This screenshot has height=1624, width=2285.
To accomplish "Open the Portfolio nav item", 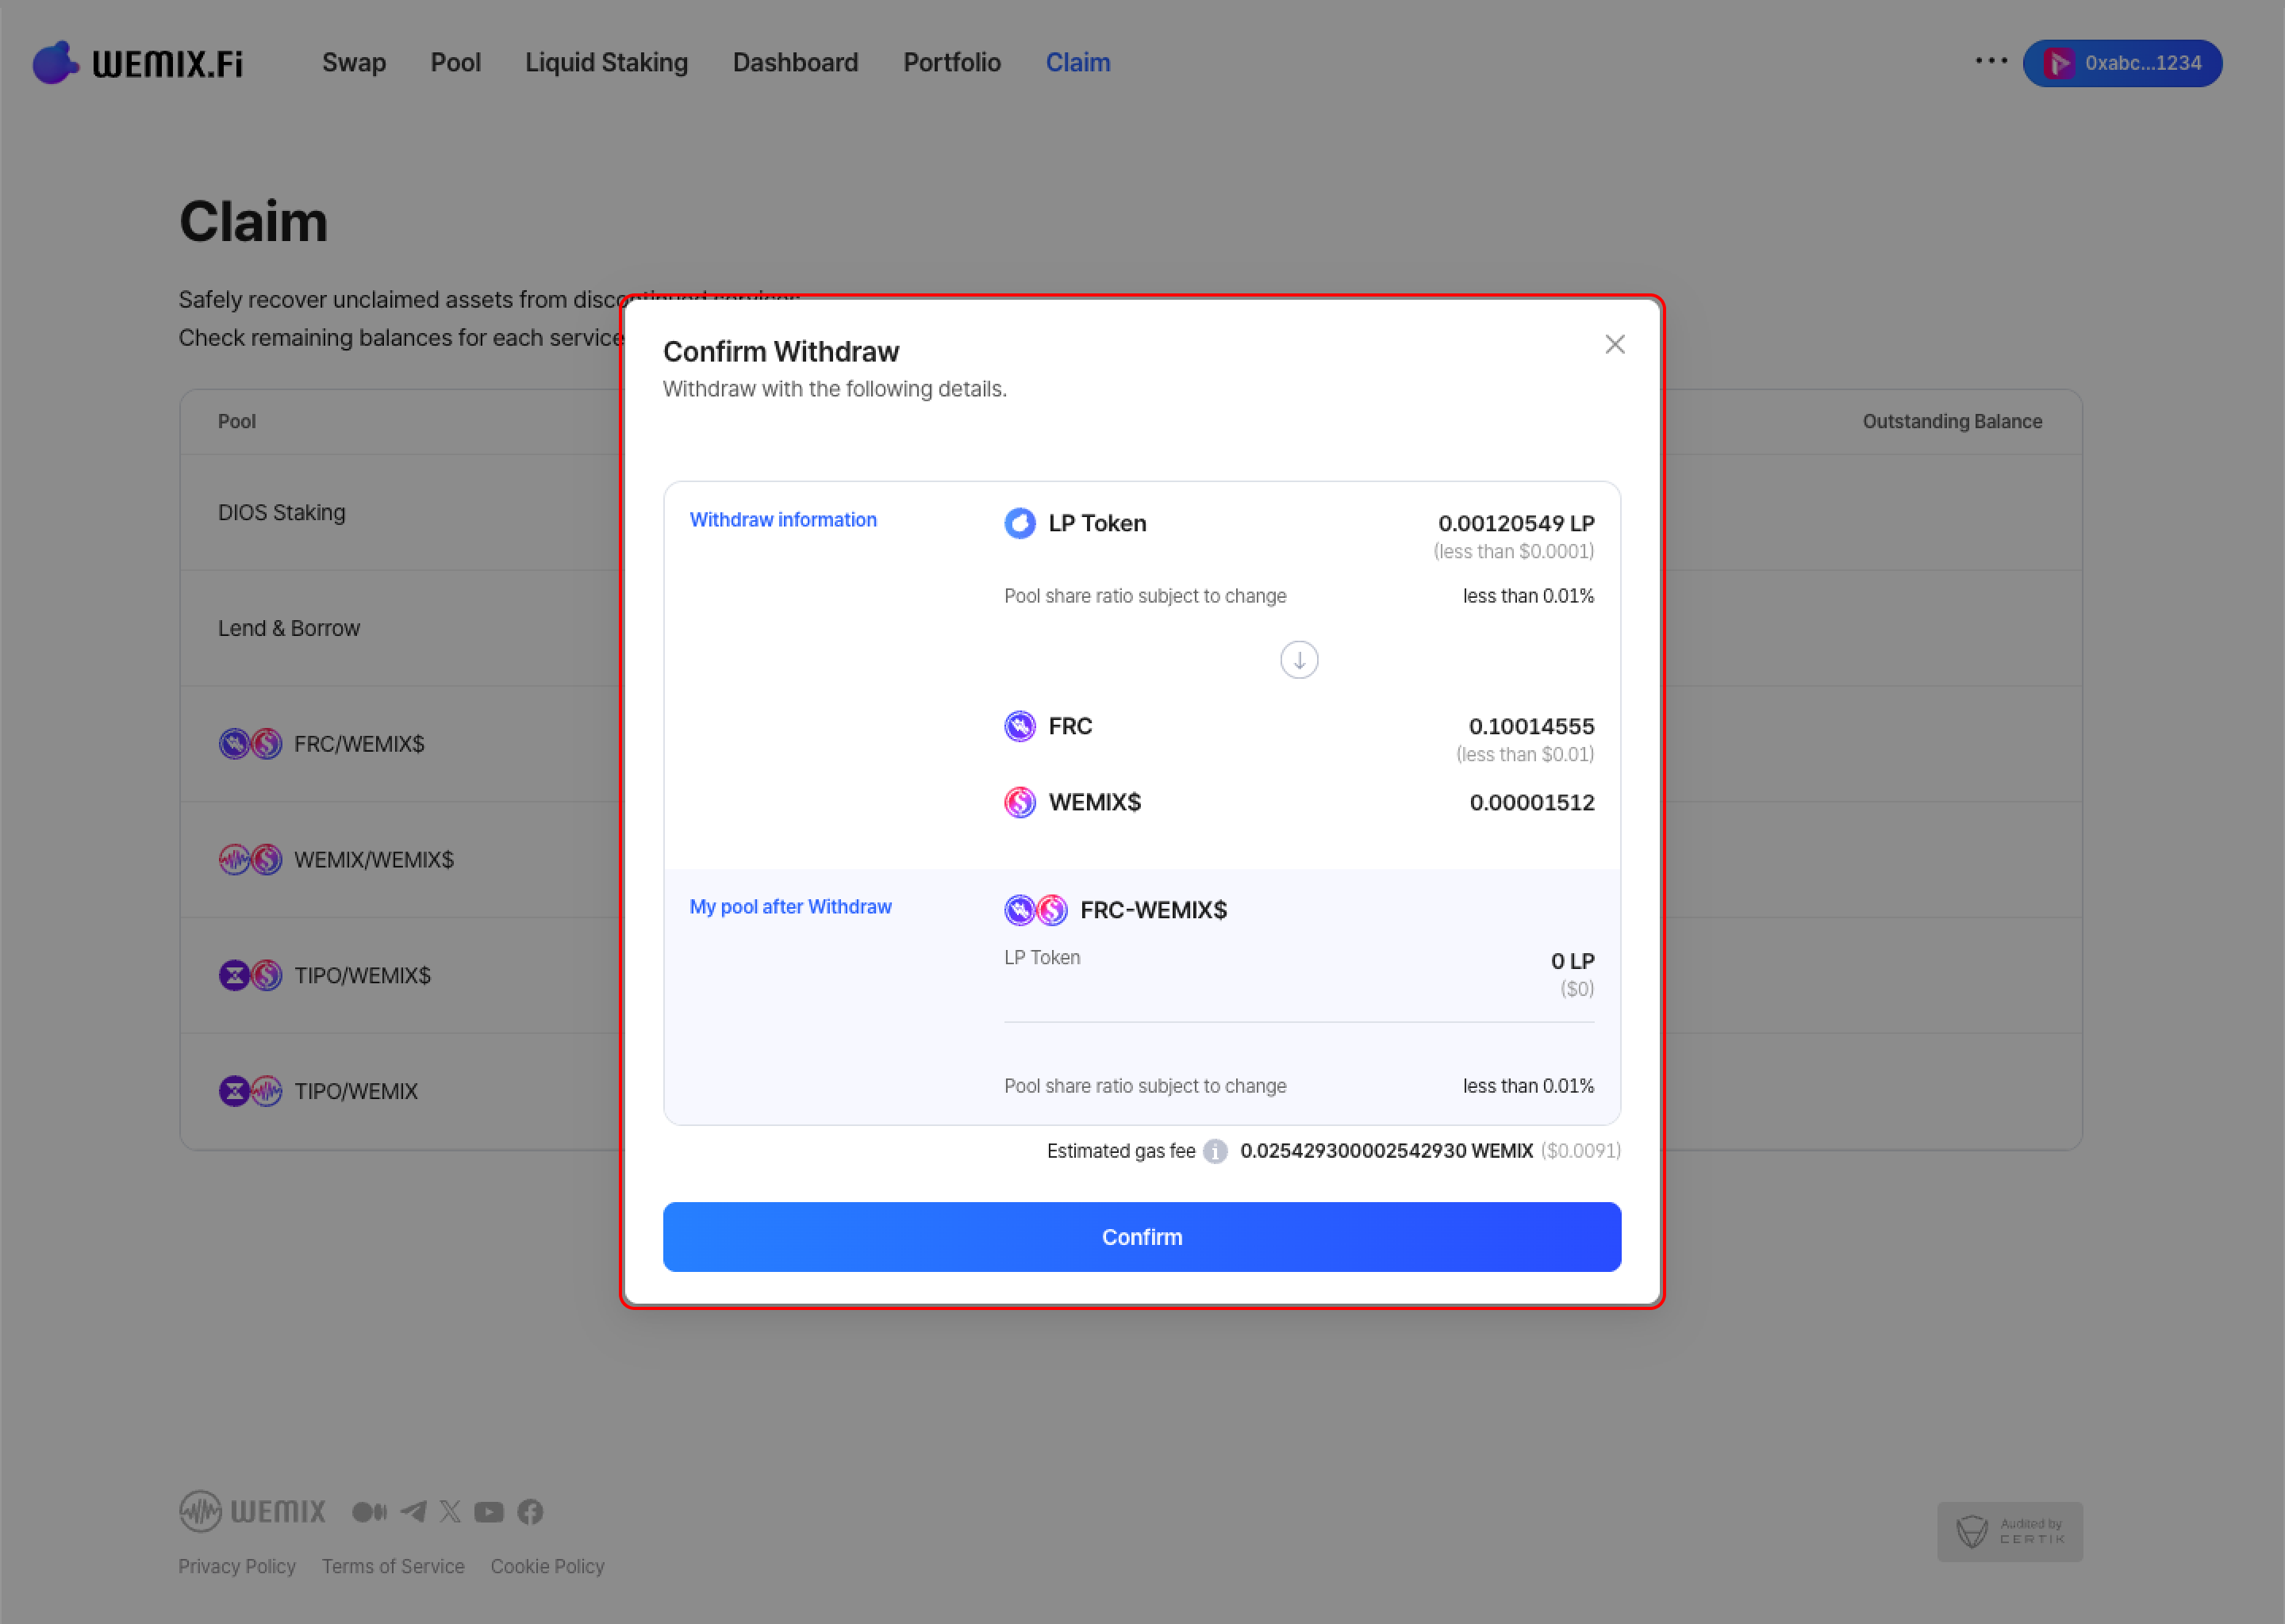I will pos(951,63).
